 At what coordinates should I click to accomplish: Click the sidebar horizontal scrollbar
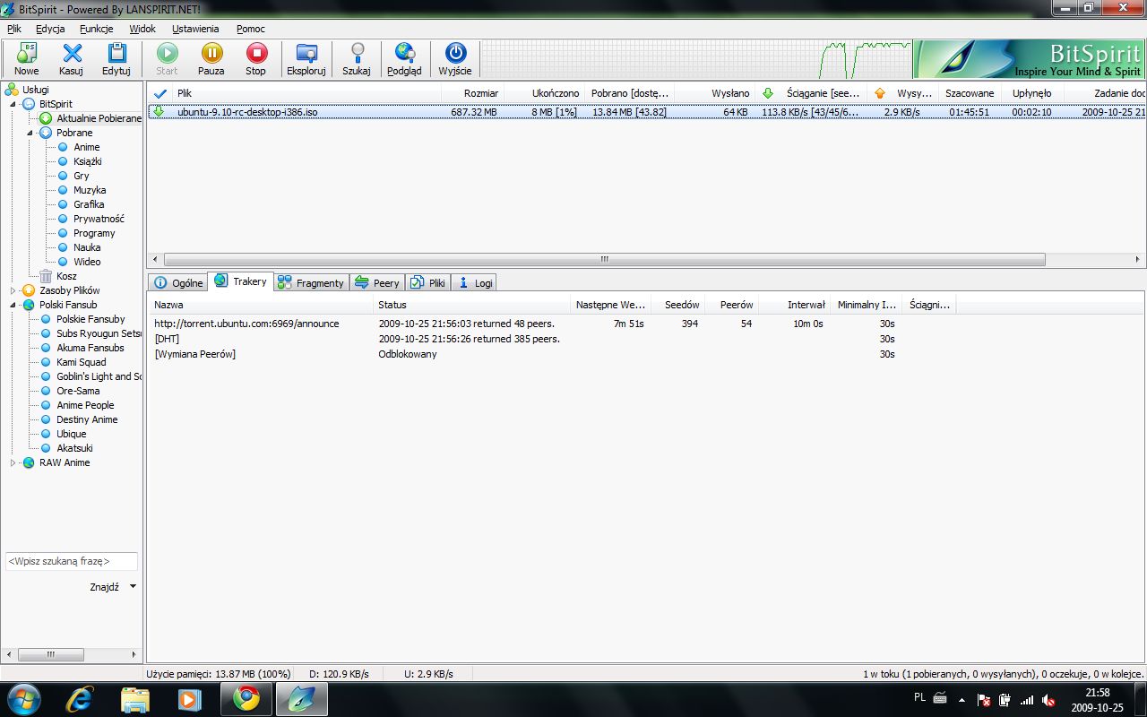click(x=49, y=655)
